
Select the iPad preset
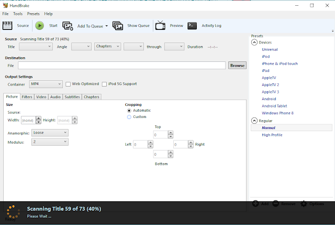tap(265, 71)
